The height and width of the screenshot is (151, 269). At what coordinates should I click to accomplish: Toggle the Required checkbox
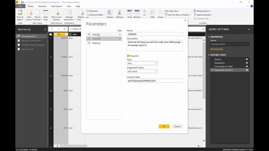pyautogui.click(x=128, y=56)
